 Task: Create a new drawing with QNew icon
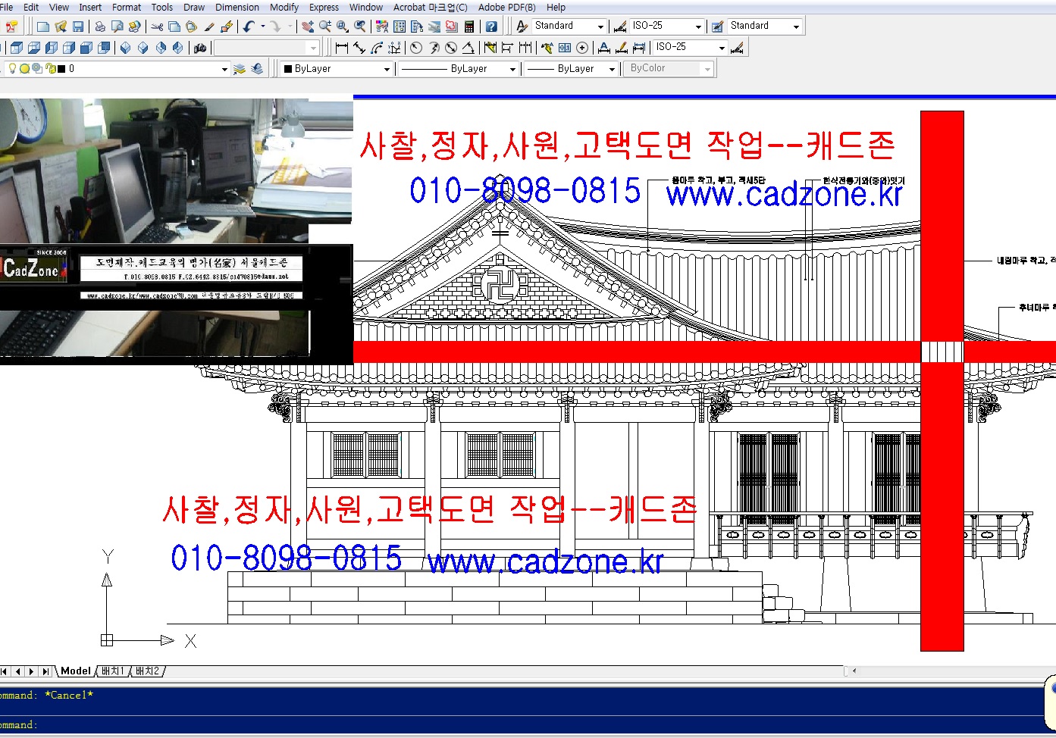tap(43, 27)
